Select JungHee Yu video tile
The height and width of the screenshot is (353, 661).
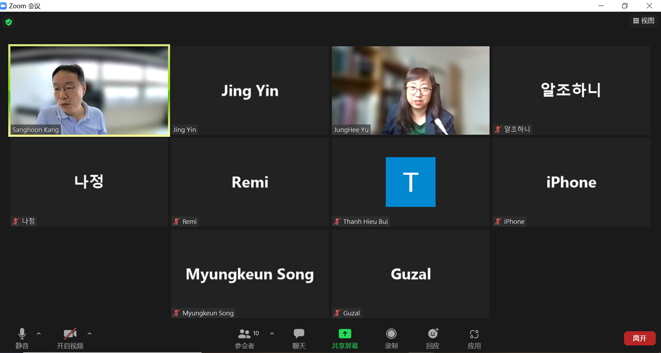[x=411, y=90]
